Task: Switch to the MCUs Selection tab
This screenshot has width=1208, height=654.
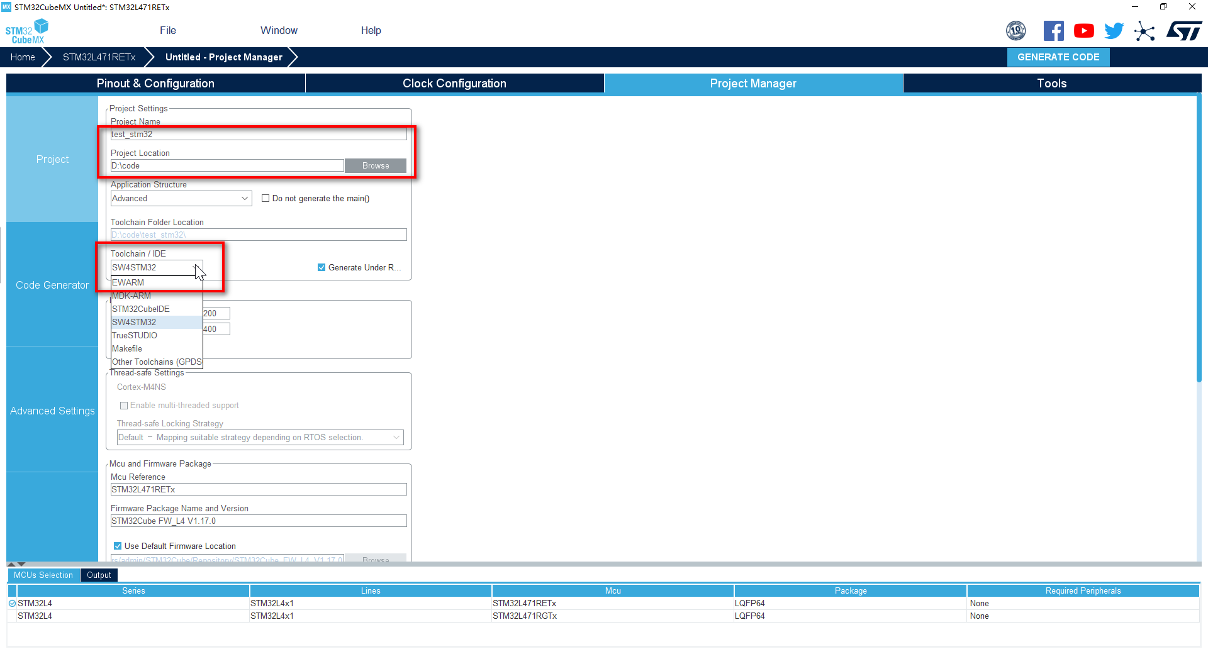Action: click(43, 575)
